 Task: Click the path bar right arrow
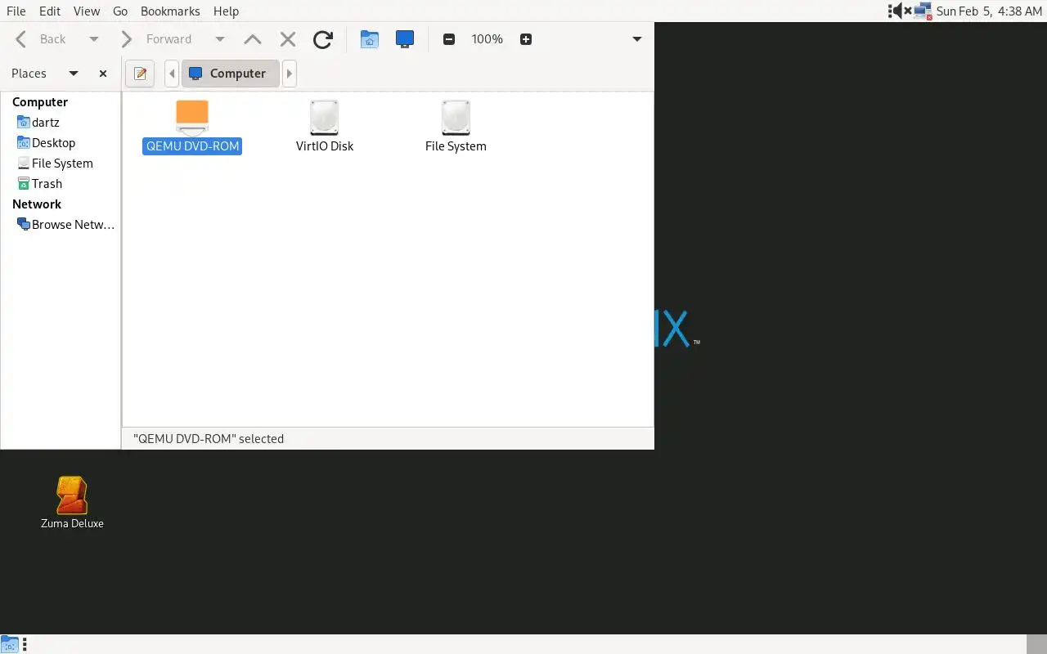click(289, 74)
